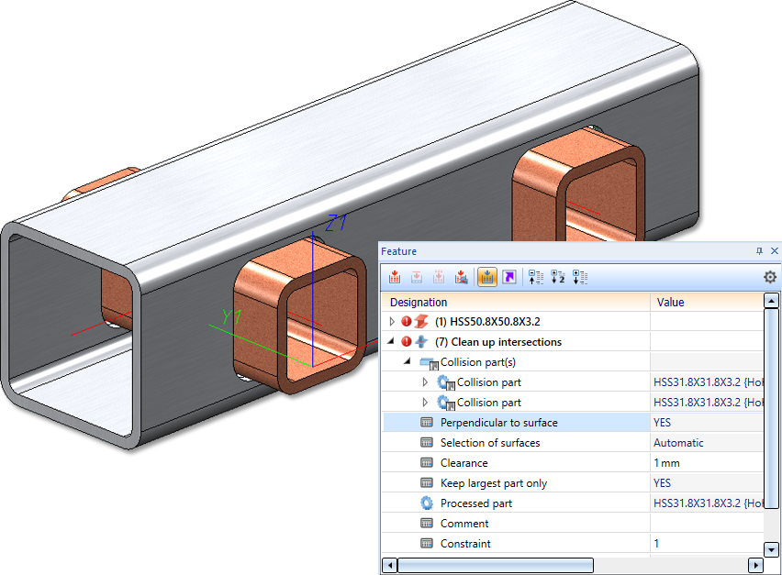Click the steel beam icon of HSS50.8X50.8X3.2
782x575 pixels.
click(421, 321)
